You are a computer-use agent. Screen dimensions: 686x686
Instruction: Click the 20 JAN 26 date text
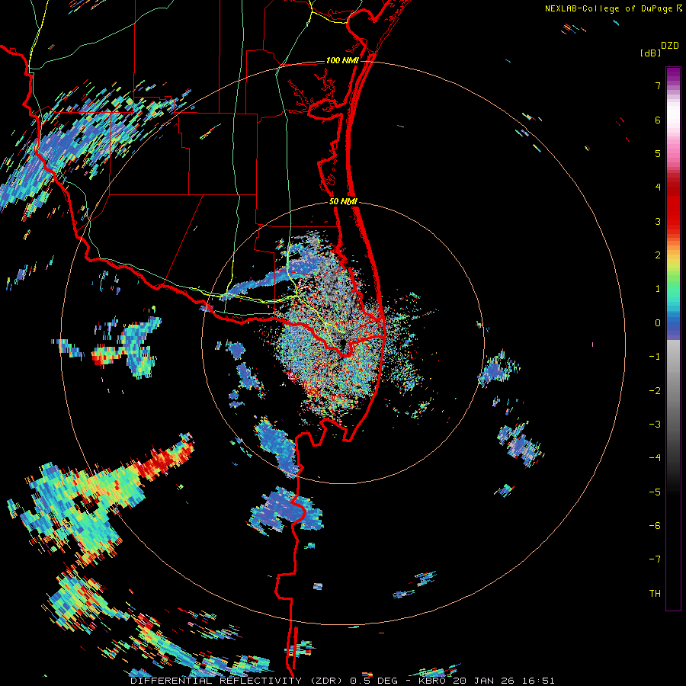coord(484,681)
